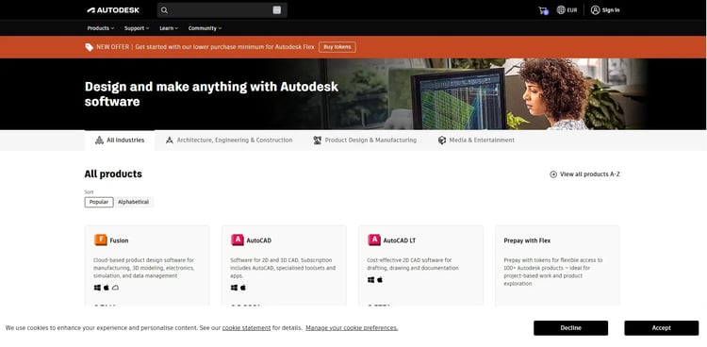Viewport: 707px width, 347px height.
Task: Expand the Support menu
Action: click(137, 28)
